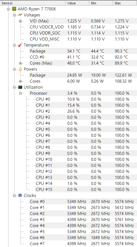Select the CPU #1 utilization row

[86, 105]
